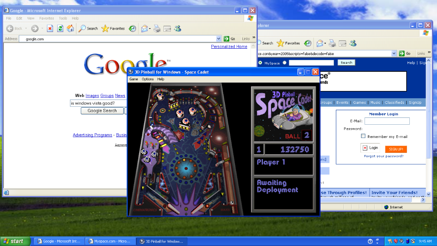The width and height of the screenshot is (437, 246).
Task: Select MySpace radio button in search bar
Action: click(260, 63)
